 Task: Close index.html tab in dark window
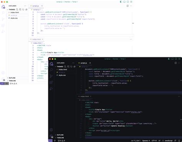click(91, 97)
